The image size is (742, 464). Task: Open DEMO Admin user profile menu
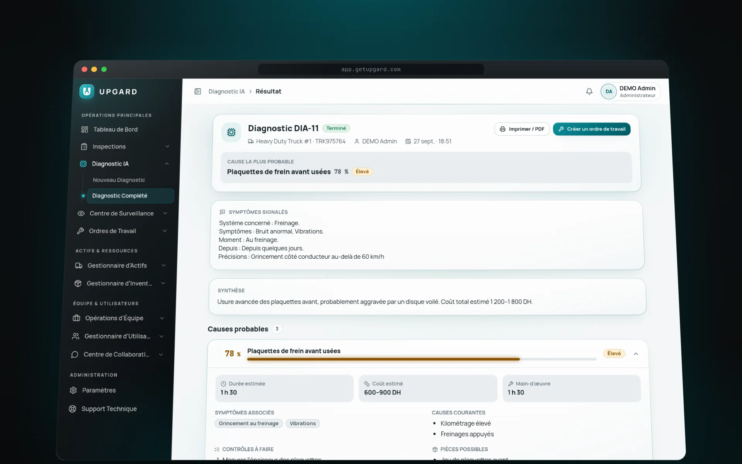[630, 92]
